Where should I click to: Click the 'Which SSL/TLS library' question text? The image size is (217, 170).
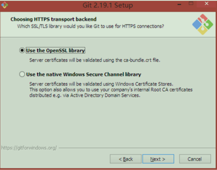91,26
